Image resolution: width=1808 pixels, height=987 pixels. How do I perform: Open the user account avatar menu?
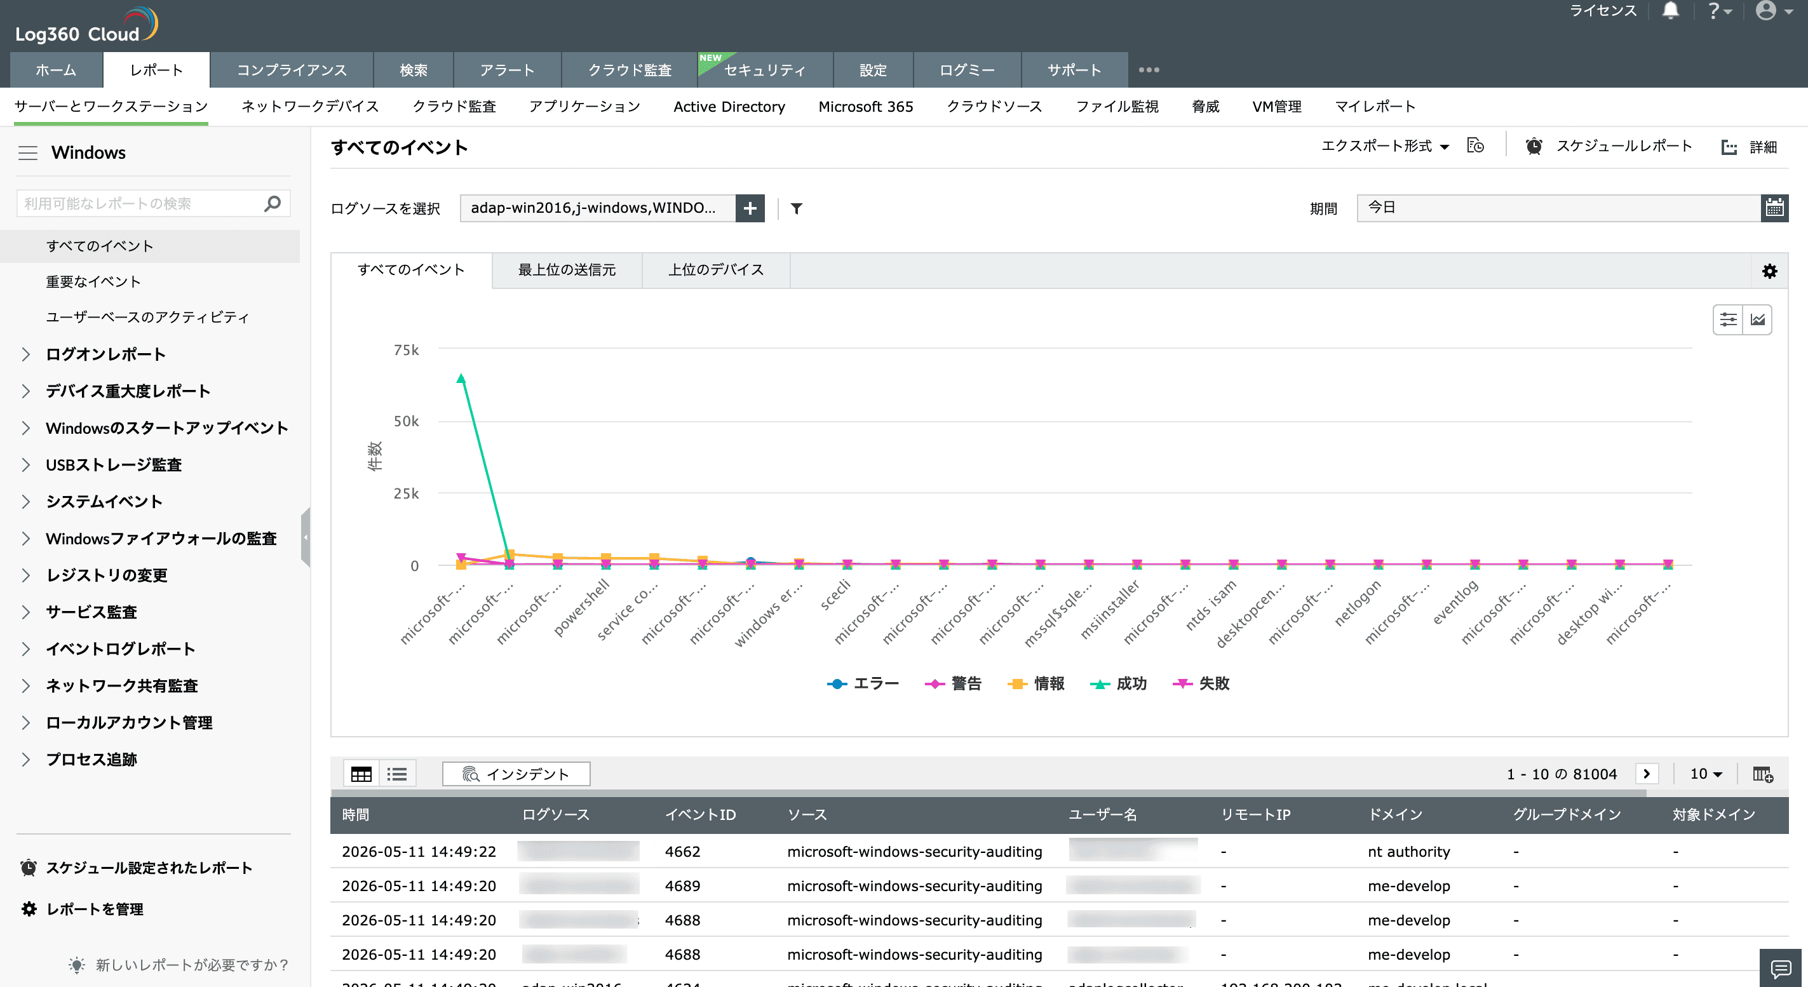point(1774,11)
